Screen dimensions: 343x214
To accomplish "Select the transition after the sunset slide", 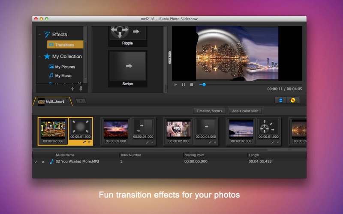I will click(x=143, y=127).
